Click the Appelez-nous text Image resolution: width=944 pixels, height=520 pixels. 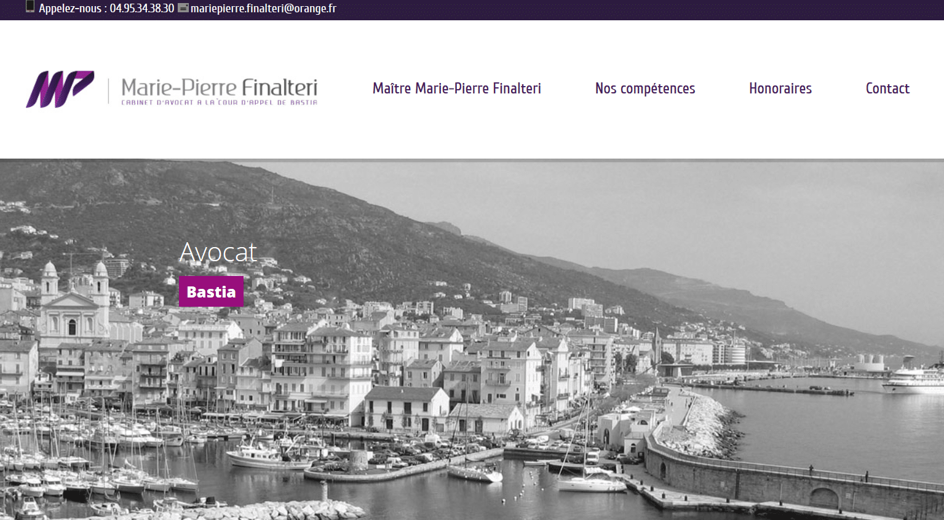tap(69, 9)
